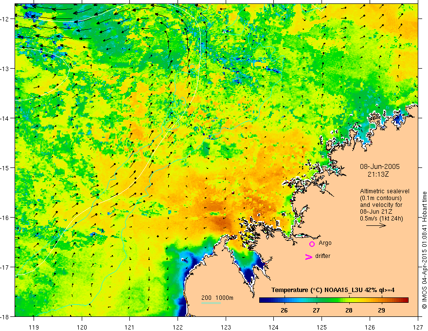The image size is (428, 331).
Task: Click latitude axis label -14
Action: pyautogui.click(x=5, y=118)
